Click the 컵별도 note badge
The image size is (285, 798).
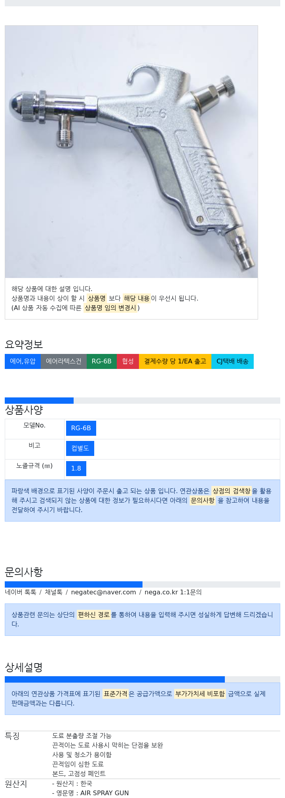[80, 448]
